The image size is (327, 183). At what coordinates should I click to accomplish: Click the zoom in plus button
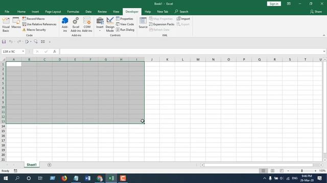pyautogui.click(x=315, y=171)
